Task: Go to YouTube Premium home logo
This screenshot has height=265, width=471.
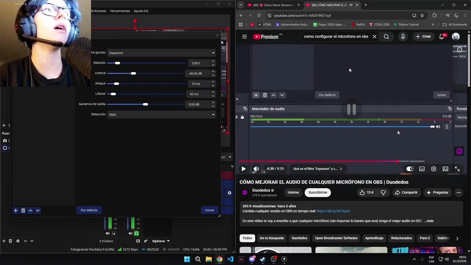Action: pos(266,36)
